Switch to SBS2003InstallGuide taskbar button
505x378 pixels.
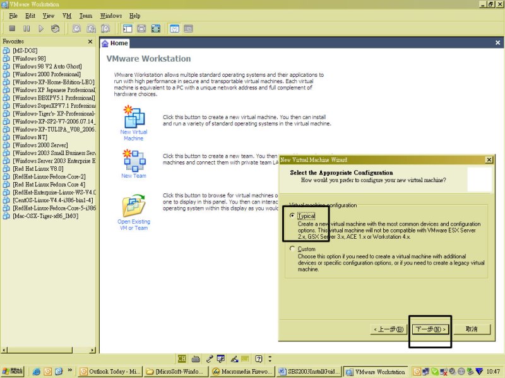click(x=309, y=372)
